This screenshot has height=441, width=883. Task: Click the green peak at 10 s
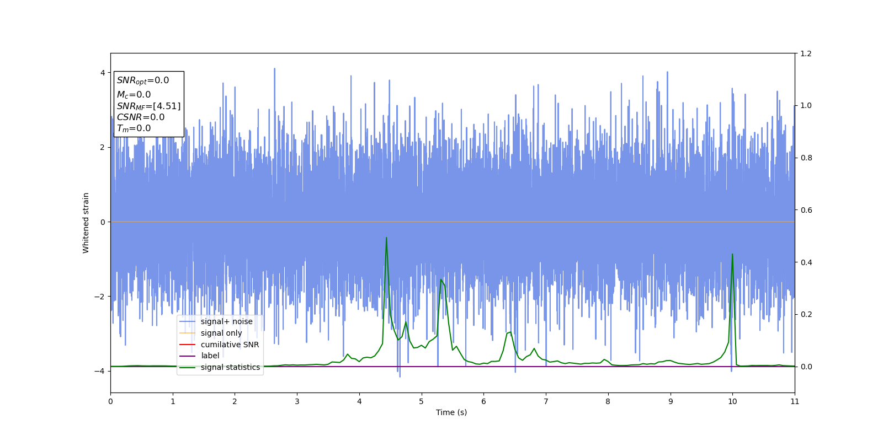click(732, 255)
